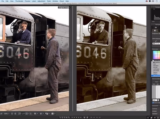Click the multi-image layout icon bottom right
Screen dimensions: 160x119
(155, 117)
